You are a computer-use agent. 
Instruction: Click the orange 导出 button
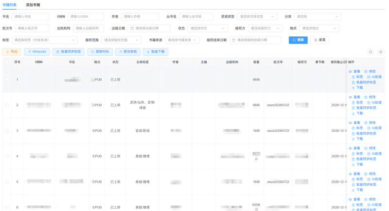(12, 52)
